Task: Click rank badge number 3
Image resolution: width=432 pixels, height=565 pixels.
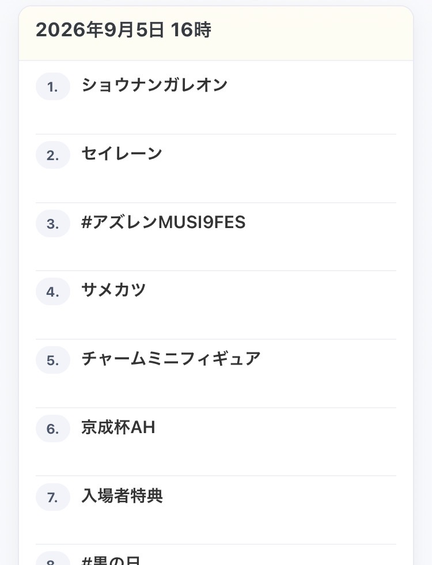Action: [52, 223]
